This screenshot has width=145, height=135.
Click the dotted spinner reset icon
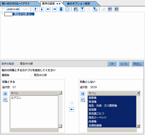(x=67, y=9)
